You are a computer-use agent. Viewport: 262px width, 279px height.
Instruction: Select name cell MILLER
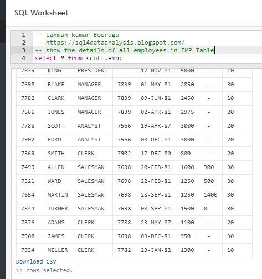click(58, 250)
